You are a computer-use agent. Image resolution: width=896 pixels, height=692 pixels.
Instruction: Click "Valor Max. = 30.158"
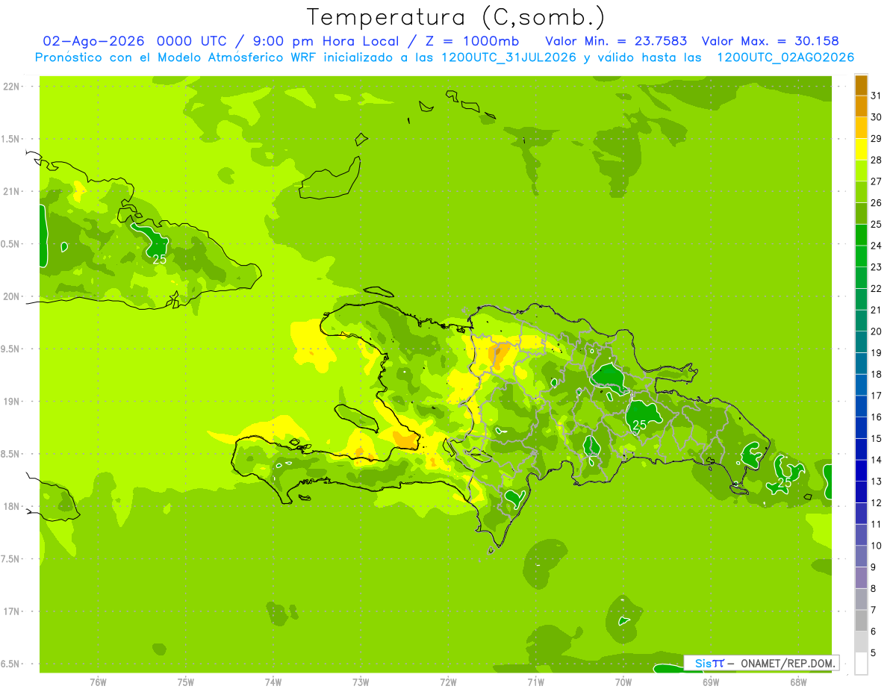pyautogui.click(x=771, y=41)
